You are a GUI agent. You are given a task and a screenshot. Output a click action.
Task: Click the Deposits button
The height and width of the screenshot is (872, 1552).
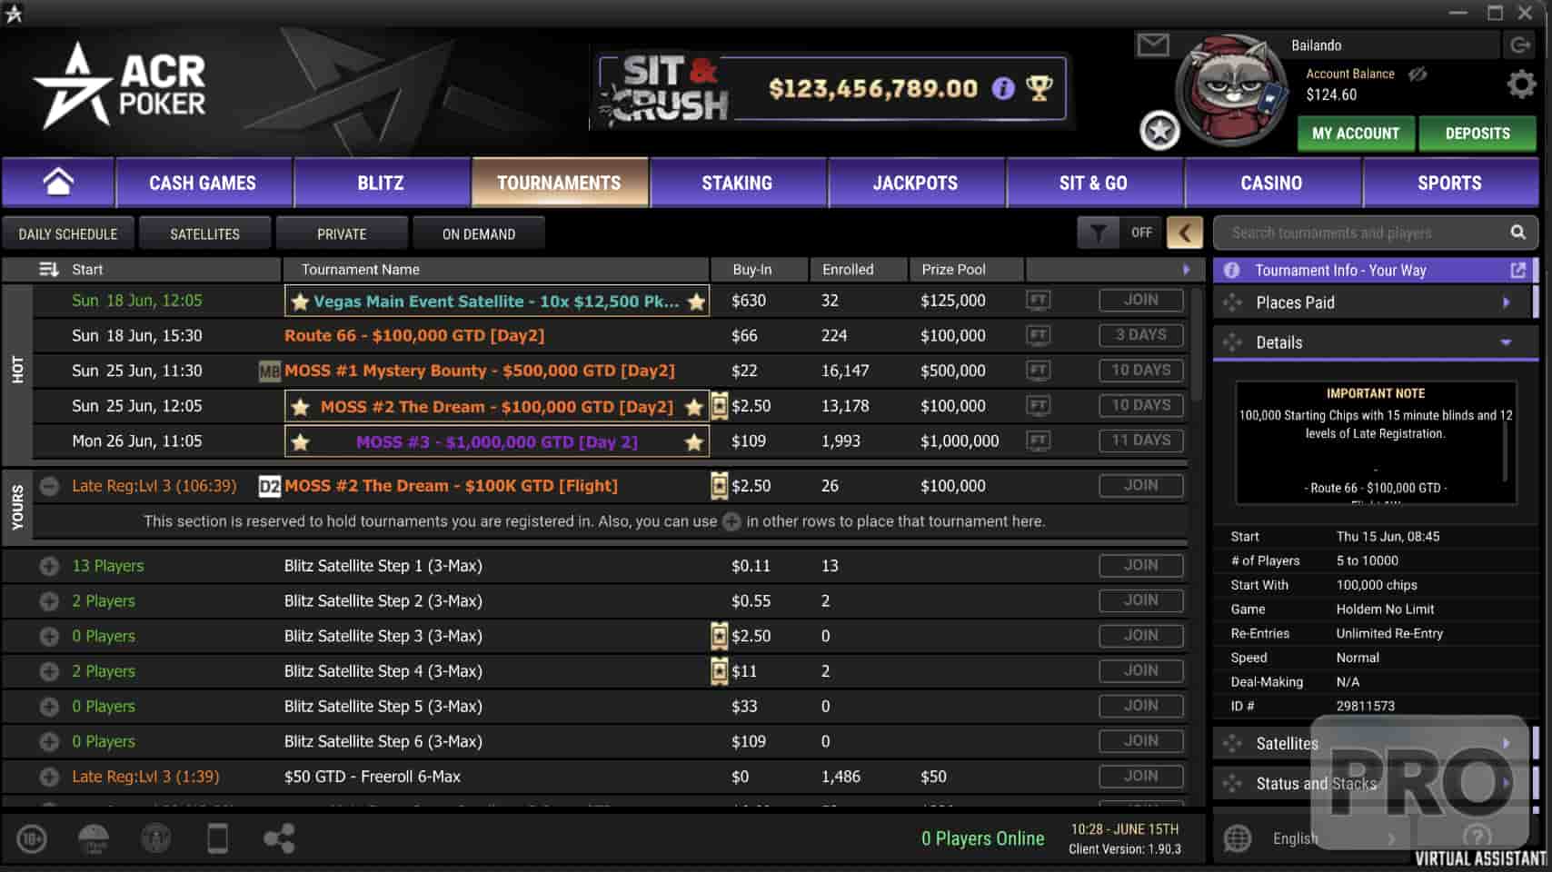[1477, 133]
